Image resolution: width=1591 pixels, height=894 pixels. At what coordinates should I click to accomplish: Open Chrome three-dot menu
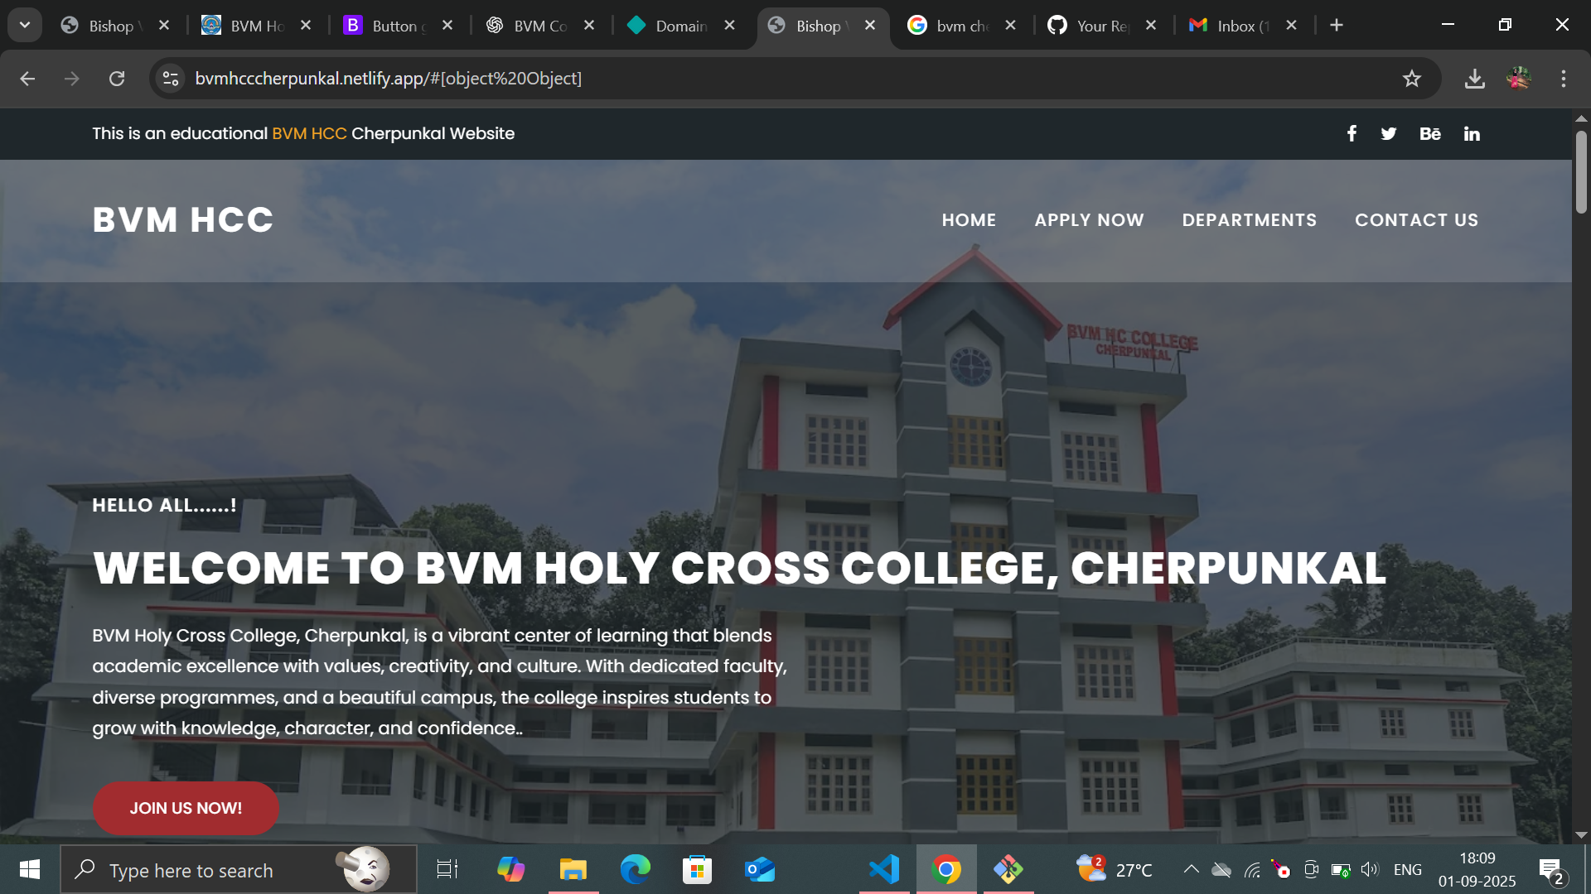click(x=1564, y=79)
